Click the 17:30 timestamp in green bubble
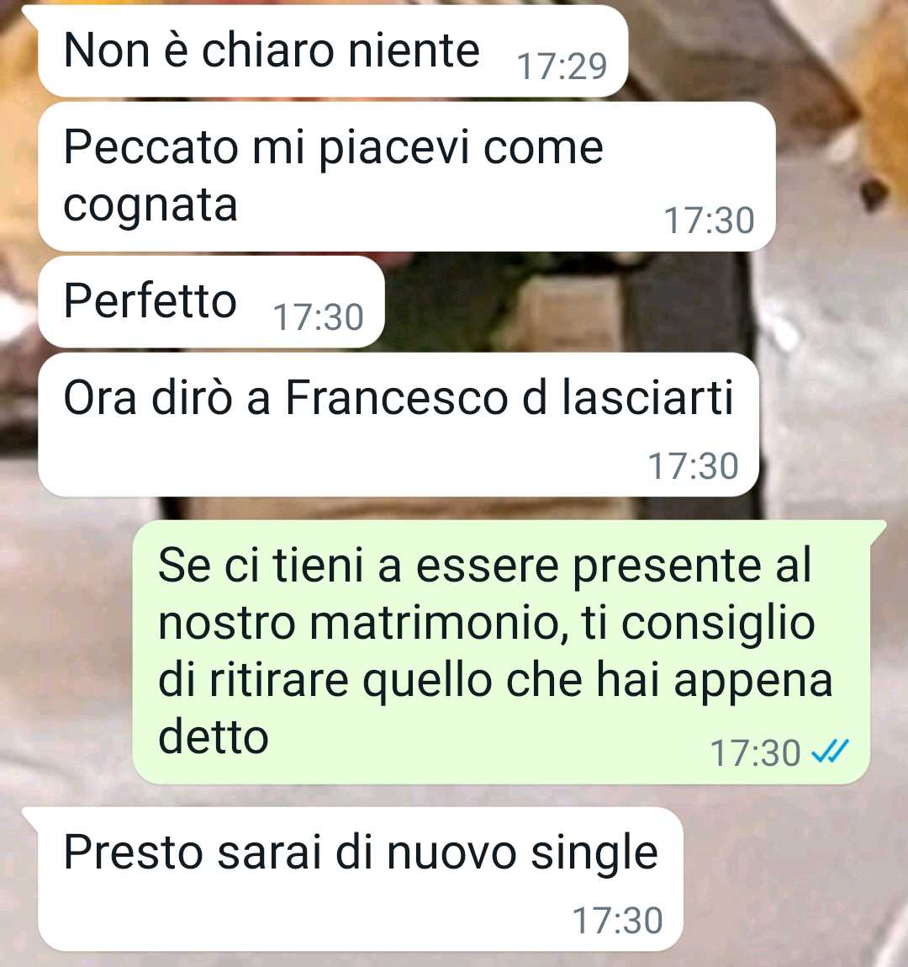 point(755,753)
